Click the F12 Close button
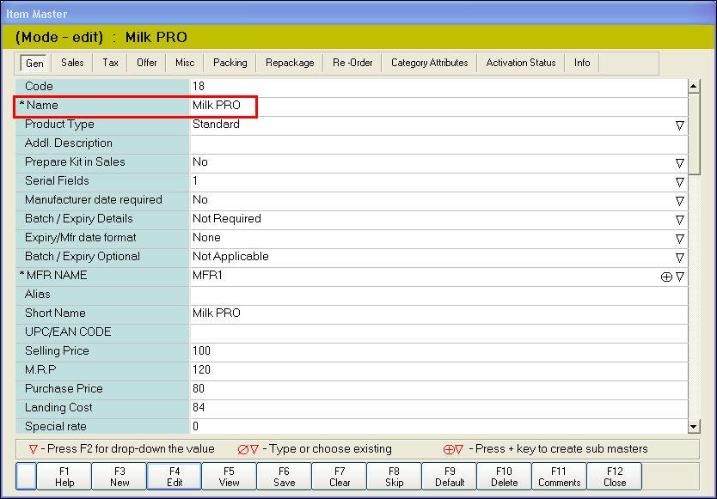717x499 pixels. point(615,477)
